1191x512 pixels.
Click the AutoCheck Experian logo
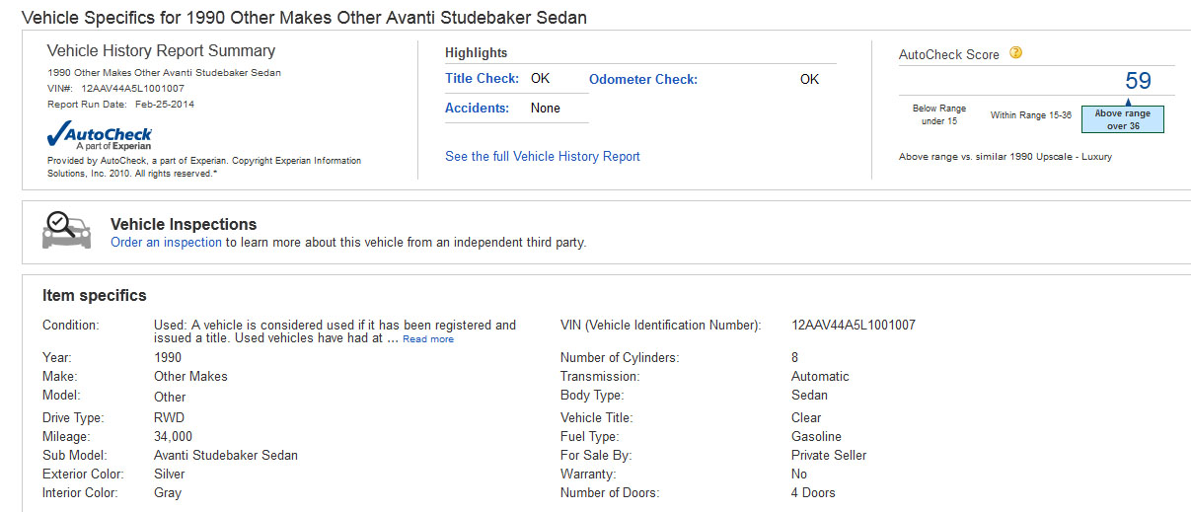100,135
